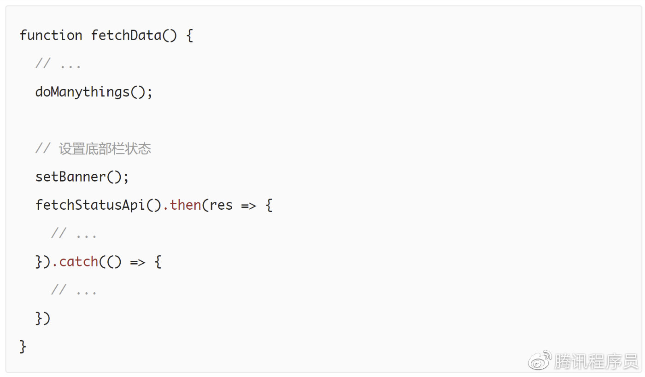Click the closing }) of catch block

click(43, 318)
